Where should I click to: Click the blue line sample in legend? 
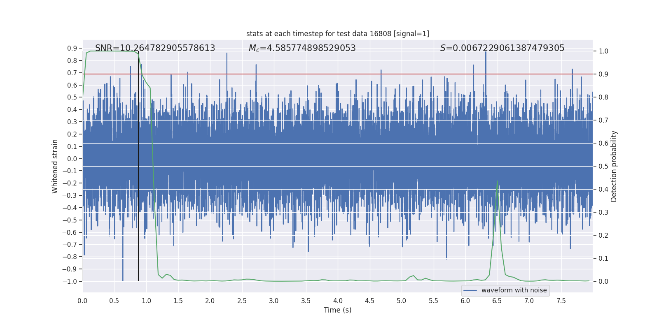(470, 290)
